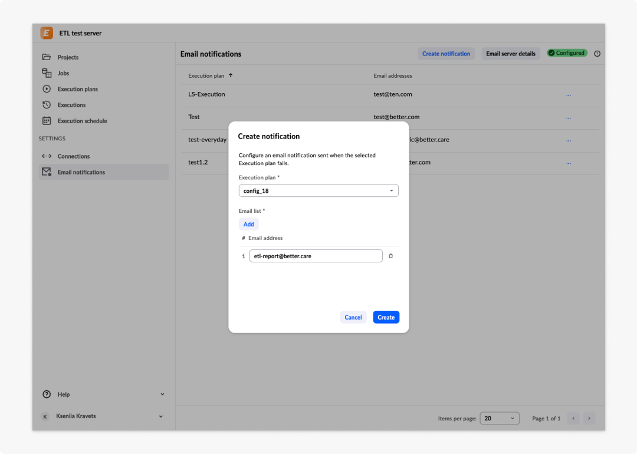Click the K user avatar
The image size is (637, 454).
point(45,416)
